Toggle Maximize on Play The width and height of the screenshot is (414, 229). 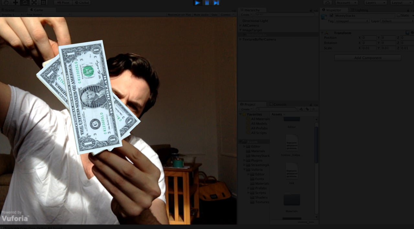(x=179, y=15)
